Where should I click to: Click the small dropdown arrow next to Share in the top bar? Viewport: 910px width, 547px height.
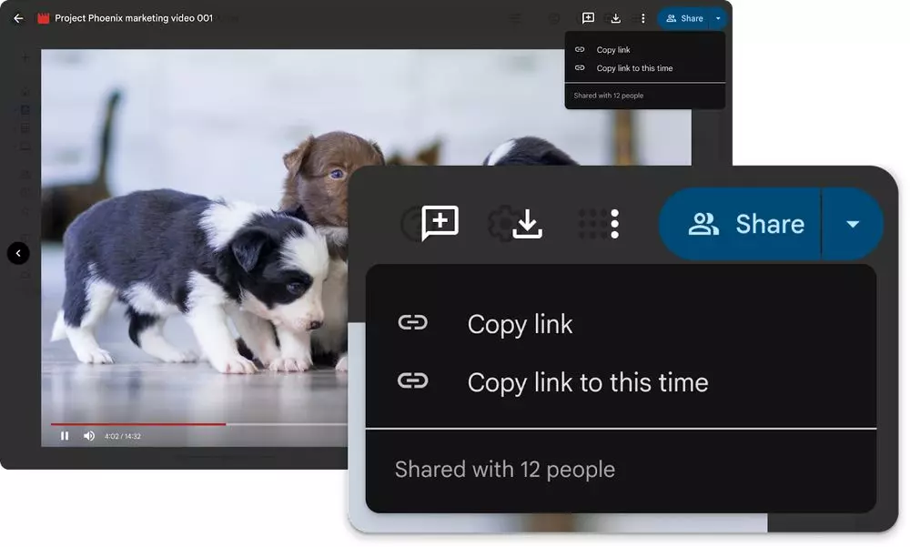tap(718, 18)
